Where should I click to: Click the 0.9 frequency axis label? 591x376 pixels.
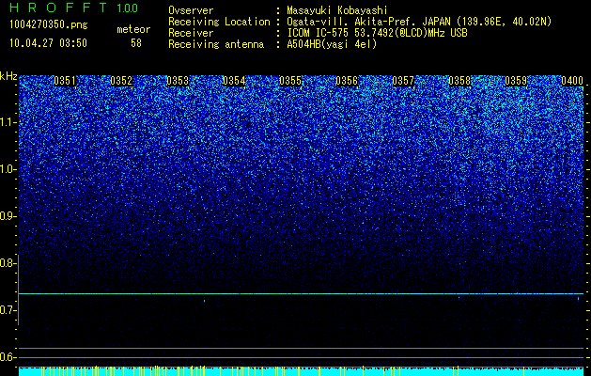coord(8,216)
